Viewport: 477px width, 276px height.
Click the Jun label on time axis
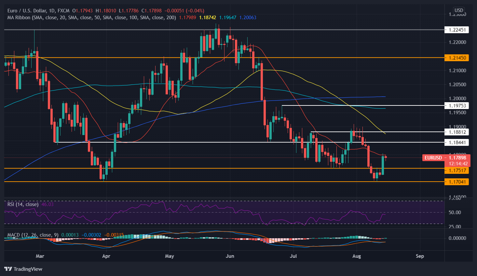(230, 256)
